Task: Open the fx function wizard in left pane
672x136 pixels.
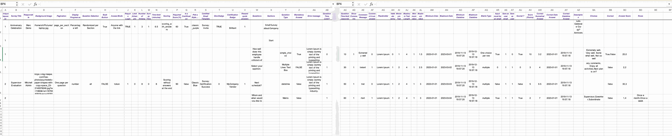Action: click(x=35, y=4)
